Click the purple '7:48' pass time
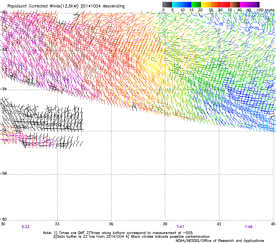 click(x=248, y=227)
